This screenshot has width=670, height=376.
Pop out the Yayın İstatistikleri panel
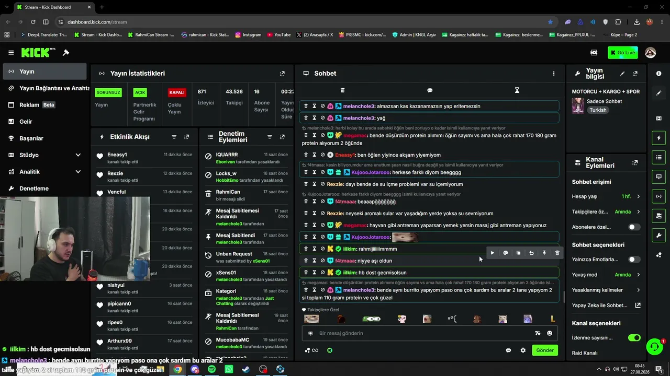282,74
